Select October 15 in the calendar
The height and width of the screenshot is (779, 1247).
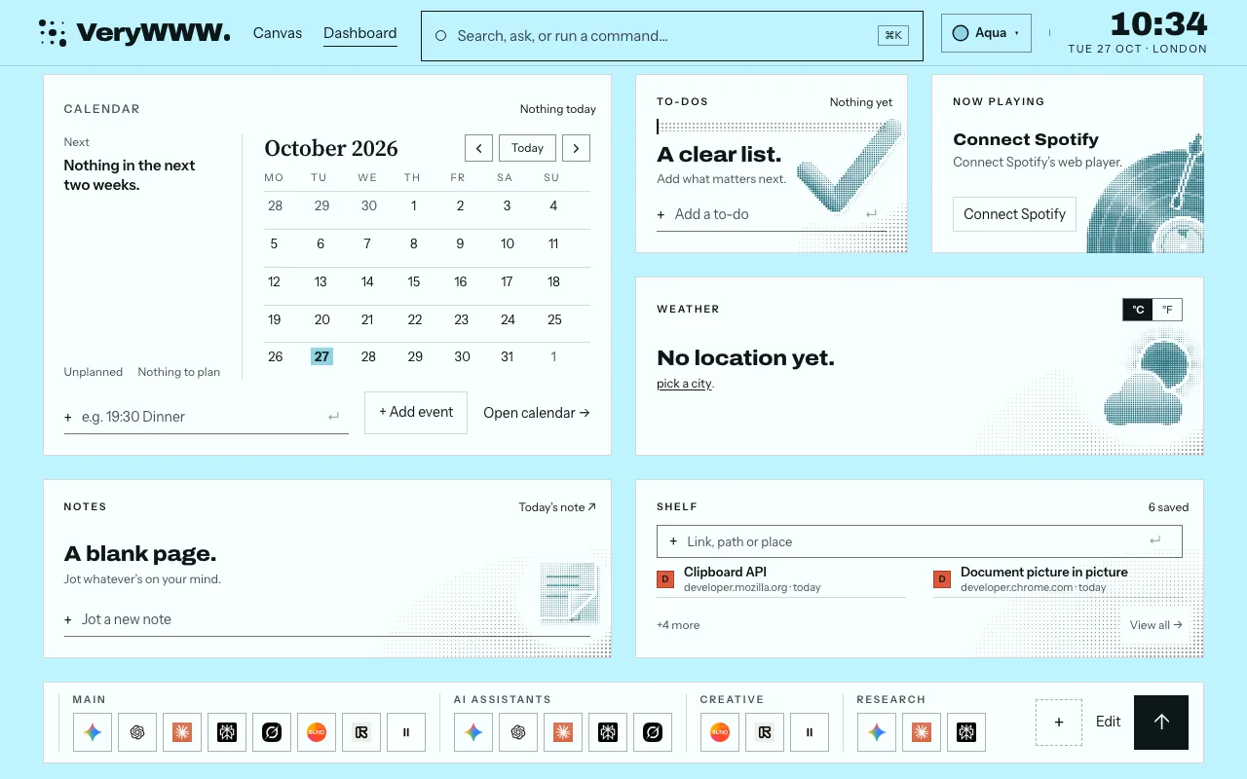[414, 281]
